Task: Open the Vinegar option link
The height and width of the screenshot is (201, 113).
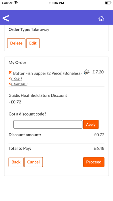Action: click(x=19, y=84)
